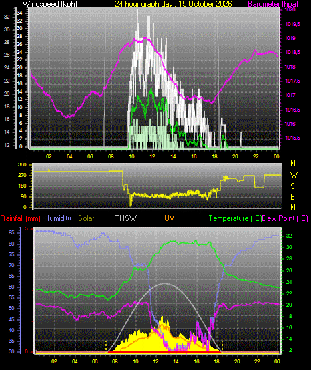Click the 24 temperature scale value on lower graph
Screen dimensions: 311x370
coord(289,282)
